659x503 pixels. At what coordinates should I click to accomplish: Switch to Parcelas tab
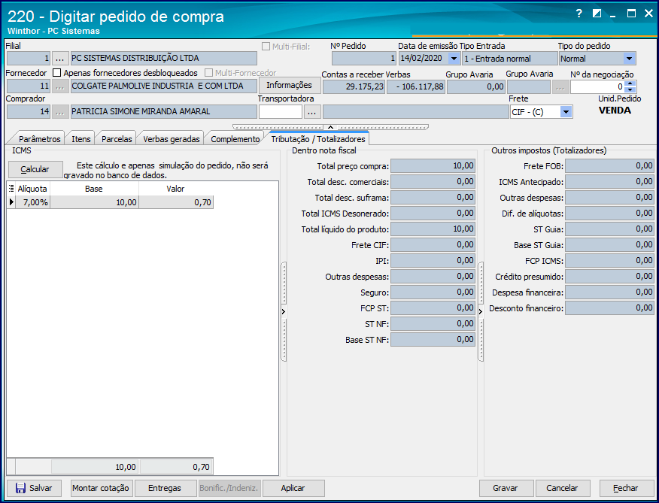click(x=117, y=138)
